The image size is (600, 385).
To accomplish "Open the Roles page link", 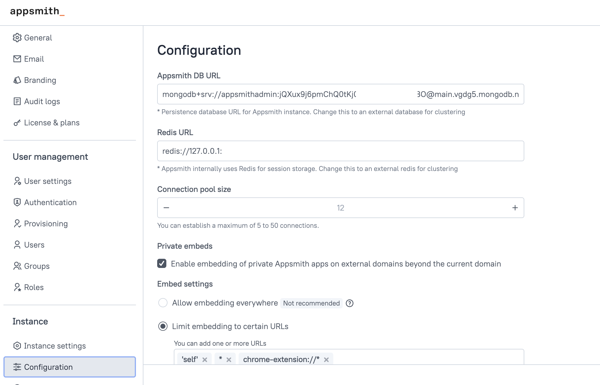I will 34,287.
